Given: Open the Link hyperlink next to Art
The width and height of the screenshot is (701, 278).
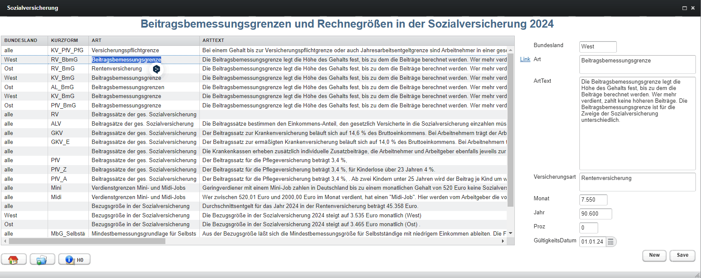Looking at the screenshot, I should coord(525,59).
